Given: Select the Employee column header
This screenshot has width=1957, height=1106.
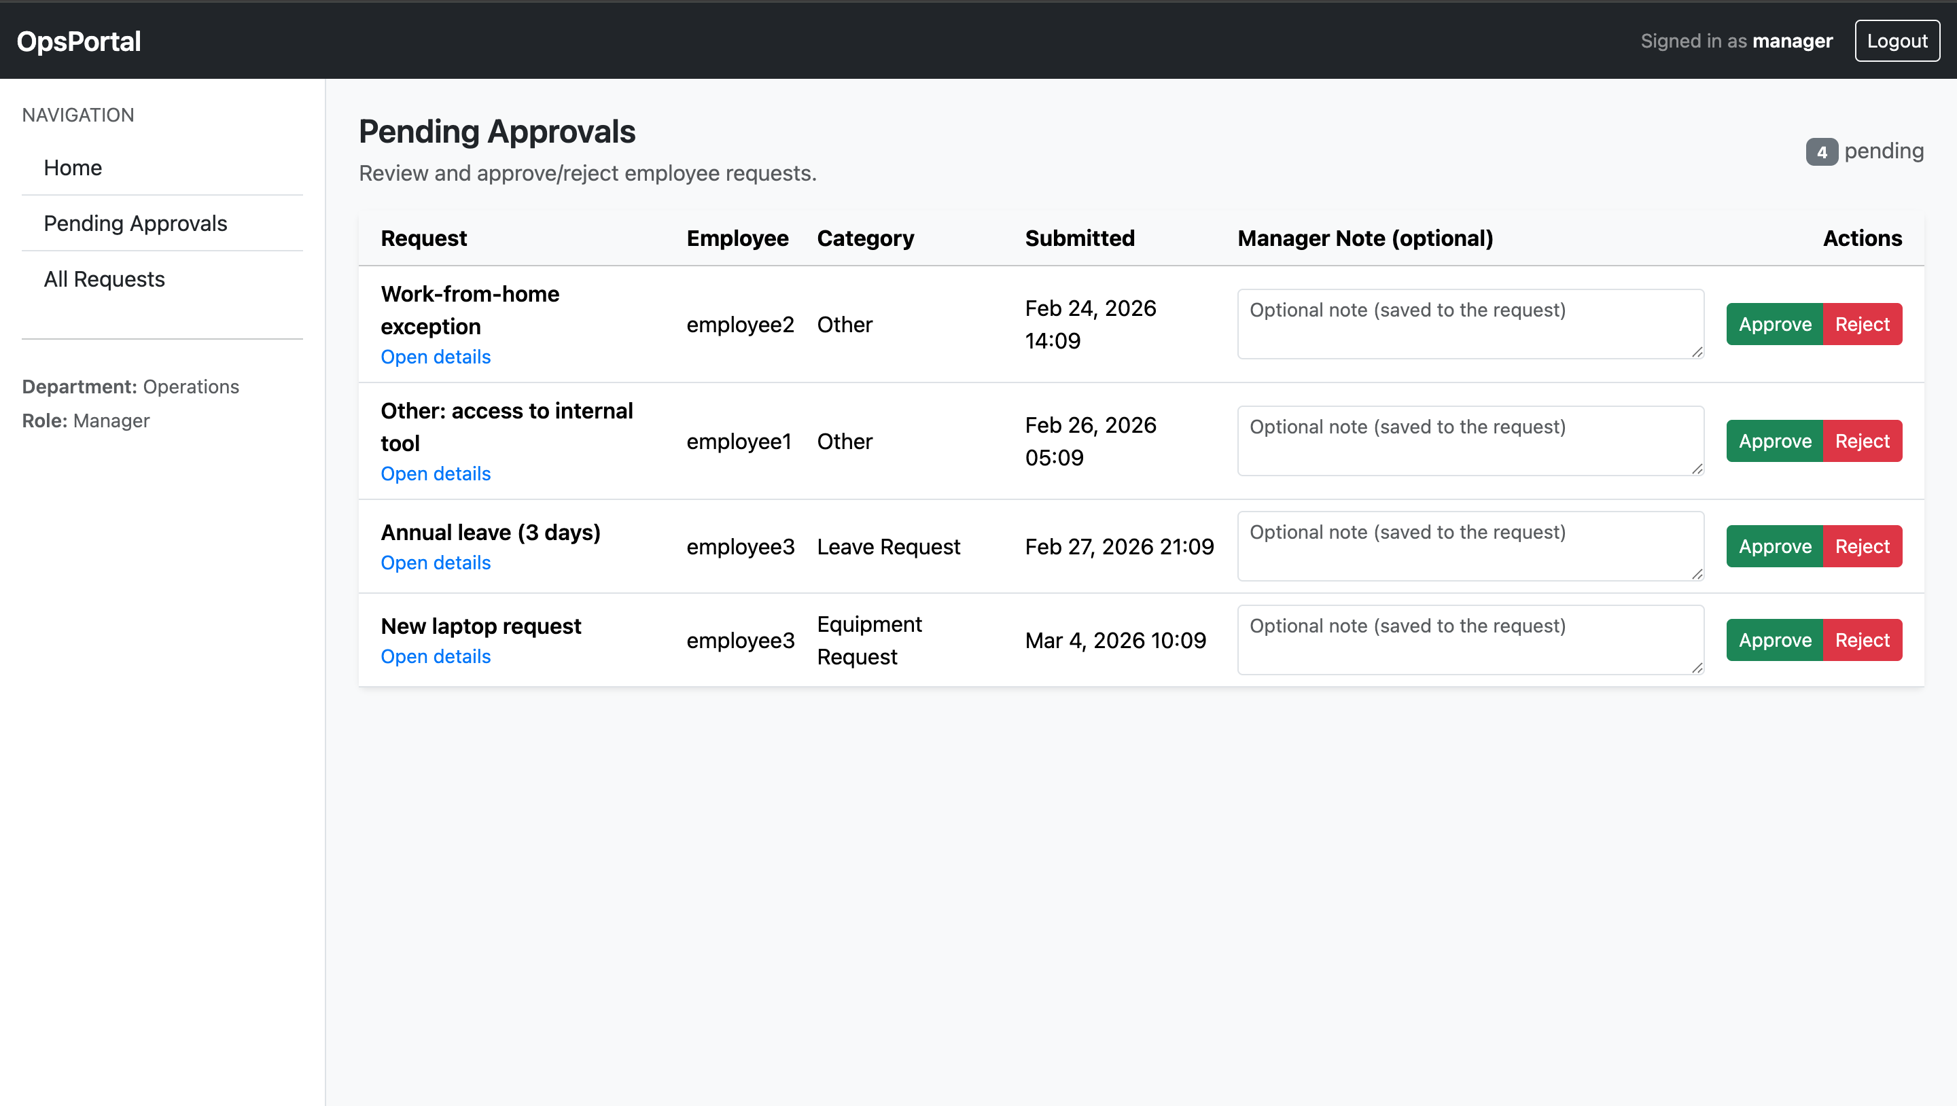Looking at the screenshot, I should 737,238.
